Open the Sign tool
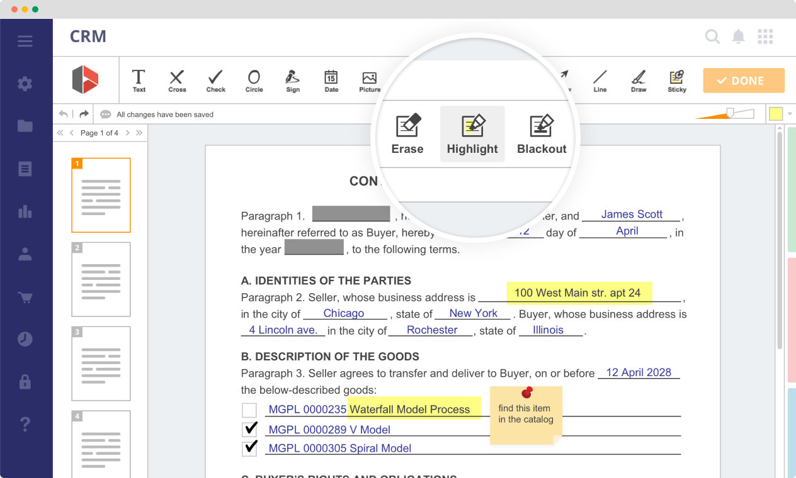796x478 pixels. (x=292, y=81)
